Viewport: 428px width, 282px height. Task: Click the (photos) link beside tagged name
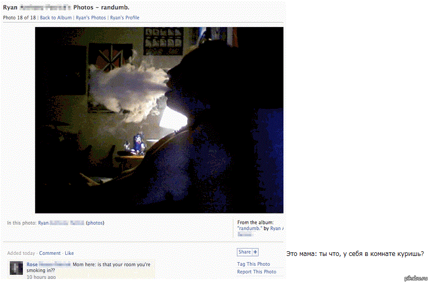[95, 223]
